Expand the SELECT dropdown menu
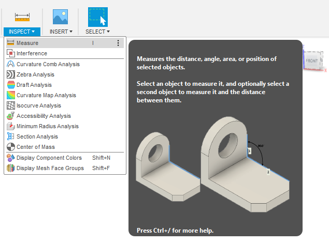329x244 pixels. coord(97,32)
